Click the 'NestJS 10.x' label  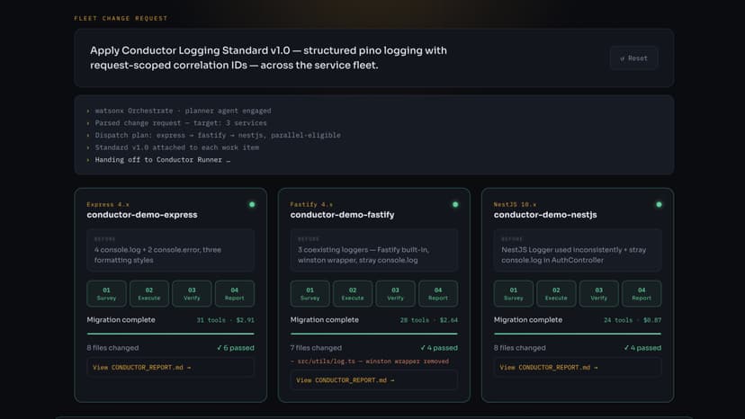515,204
